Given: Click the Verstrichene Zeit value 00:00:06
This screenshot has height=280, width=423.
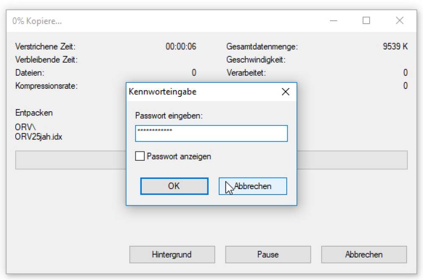Looking at the screenshot, I should (x=181, y=47).
